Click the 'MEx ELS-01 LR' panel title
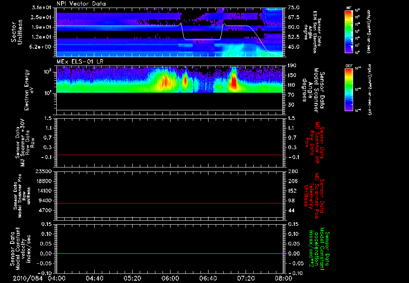This screenshot has height=283, width=409. (79, 62)
